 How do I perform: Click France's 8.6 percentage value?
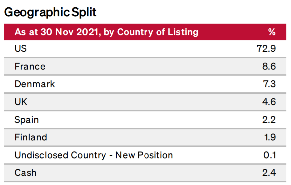269,66
